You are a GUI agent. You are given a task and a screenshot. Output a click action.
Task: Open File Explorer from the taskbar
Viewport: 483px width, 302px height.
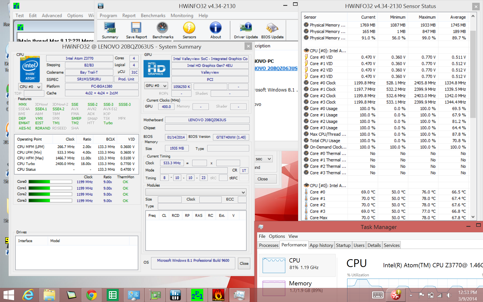[49, 295]
